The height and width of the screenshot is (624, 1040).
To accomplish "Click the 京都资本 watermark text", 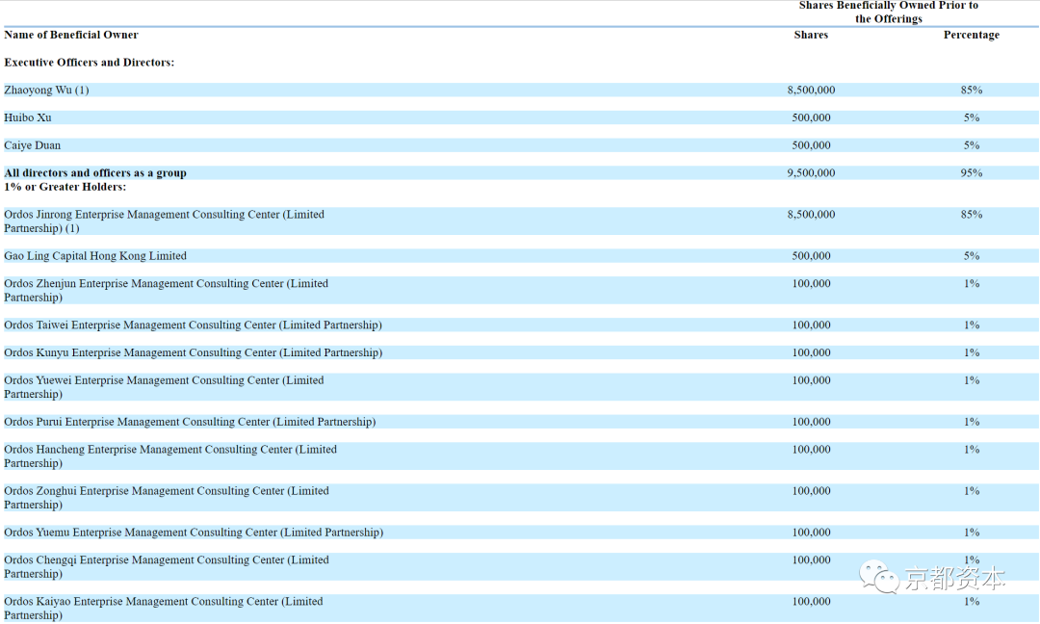I will pos(955,578).
